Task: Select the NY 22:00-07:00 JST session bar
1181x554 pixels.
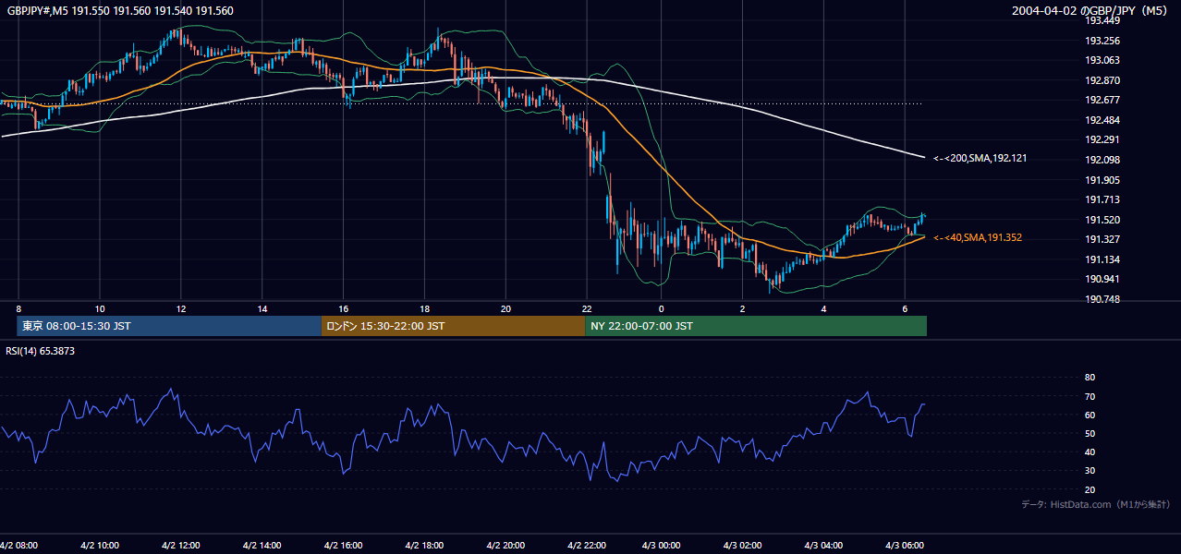Action: coord(756,326)
